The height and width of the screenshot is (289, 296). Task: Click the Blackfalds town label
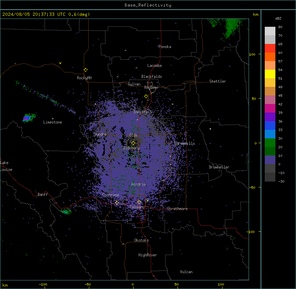tap(151, 77)
